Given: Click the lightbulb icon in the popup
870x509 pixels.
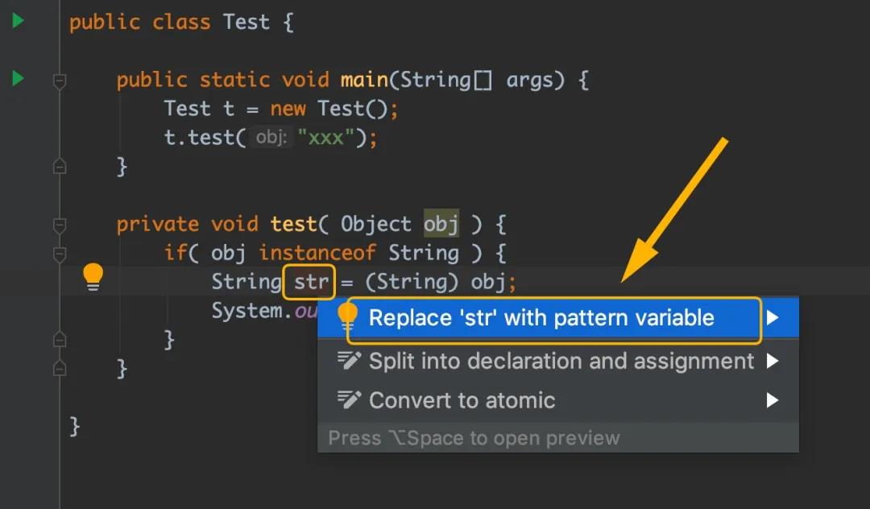Looking at the screenshot, I should point(348,317).
